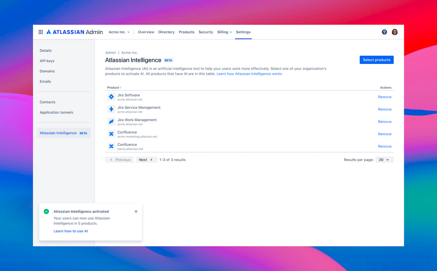Open Learn how Atlassian Intelligence works link

(249, 74)
